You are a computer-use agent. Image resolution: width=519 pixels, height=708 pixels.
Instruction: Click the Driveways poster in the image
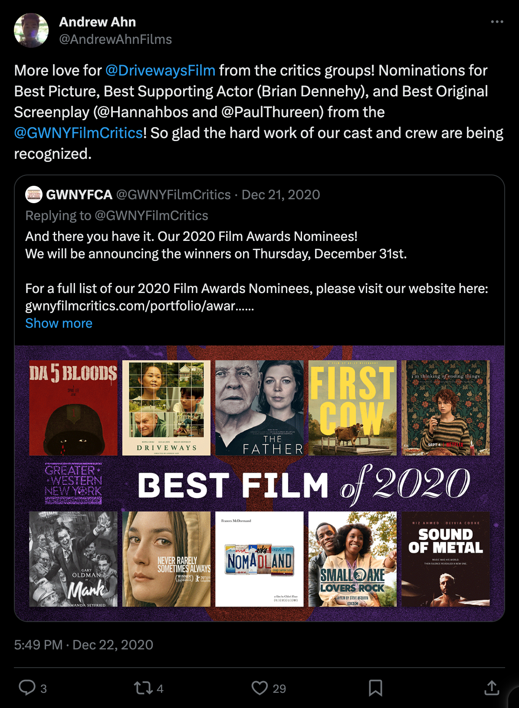[x=166, y=408]
